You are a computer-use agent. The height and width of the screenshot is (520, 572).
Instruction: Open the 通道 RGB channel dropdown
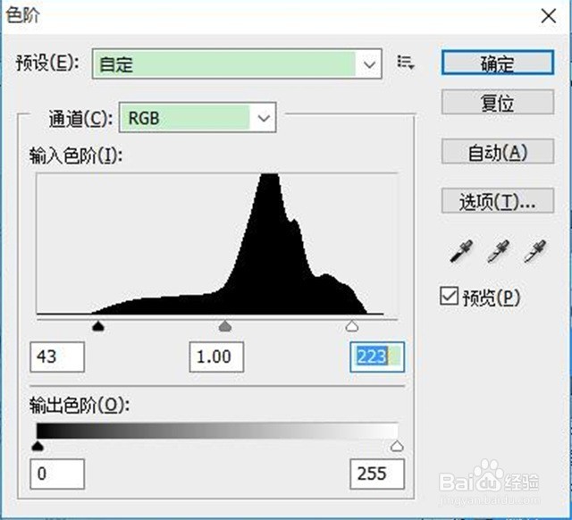coord(198,117)
